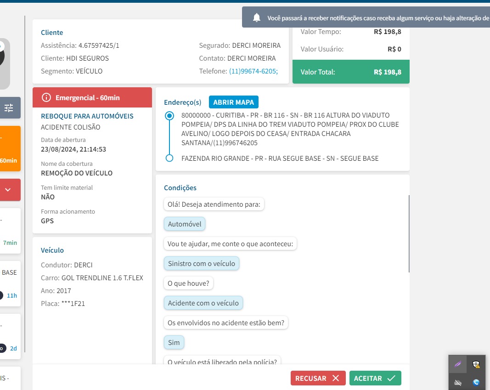The width and height of the screenshot is (490, 390).
Task: Select the Sim answer chip
Action: point(174,343)
